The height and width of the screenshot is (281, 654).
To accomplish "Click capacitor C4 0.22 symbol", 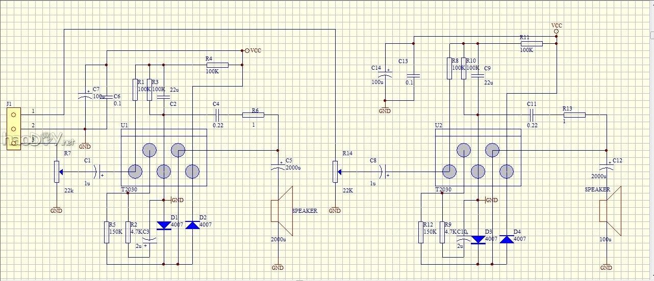I will point(217,115).
